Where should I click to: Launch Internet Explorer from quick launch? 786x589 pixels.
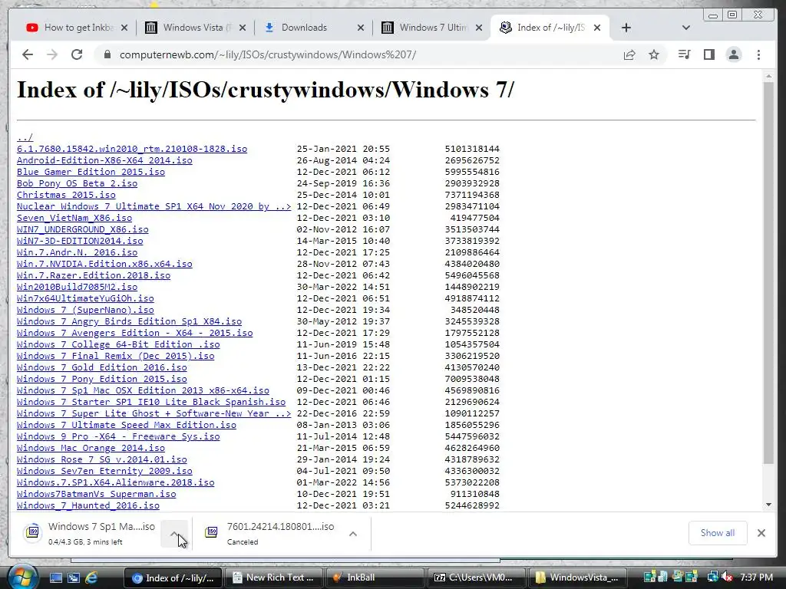click(91, 578)
